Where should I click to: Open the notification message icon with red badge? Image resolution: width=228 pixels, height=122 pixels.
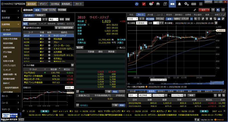click(x=151, y=4)
